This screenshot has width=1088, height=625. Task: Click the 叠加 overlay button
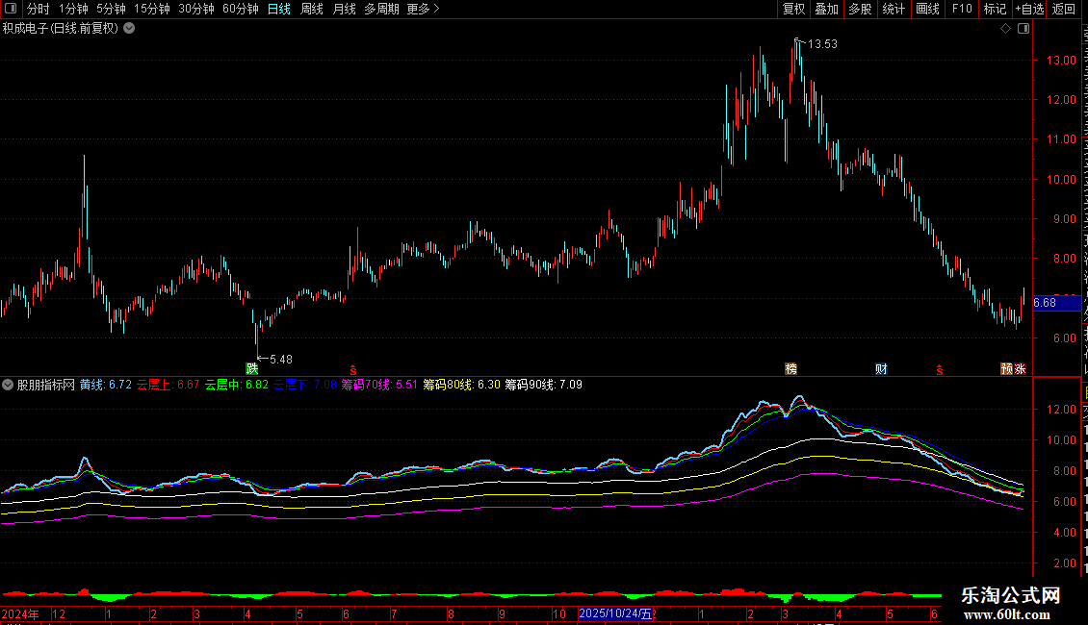(x=826, y=9)
